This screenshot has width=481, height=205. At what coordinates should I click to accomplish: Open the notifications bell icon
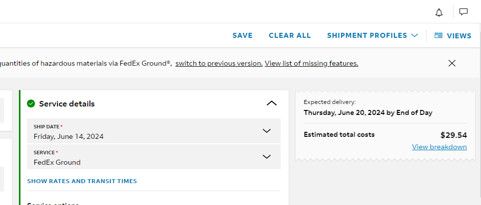tap(439, 12)
